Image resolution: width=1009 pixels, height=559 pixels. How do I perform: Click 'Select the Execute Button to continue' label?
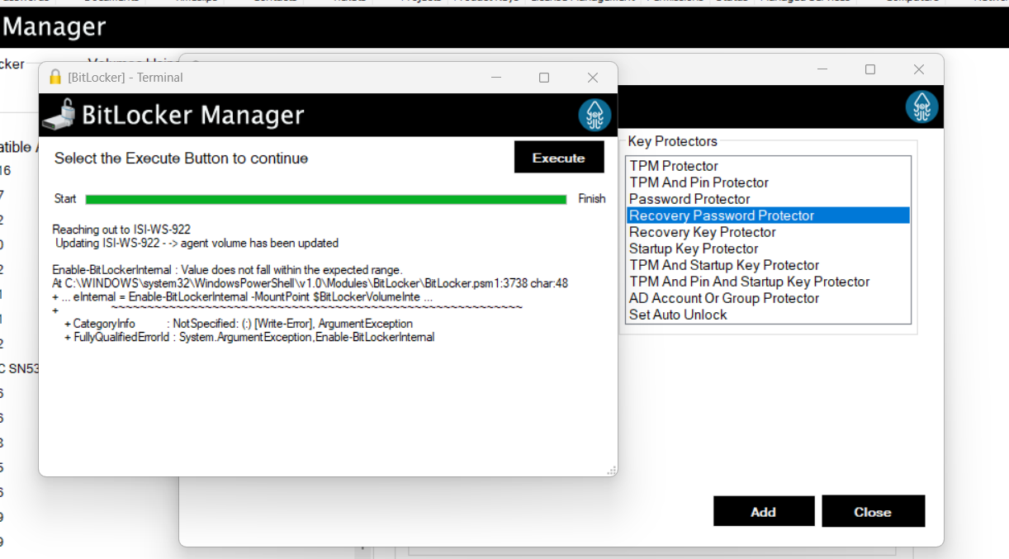[x=181, y=158]
